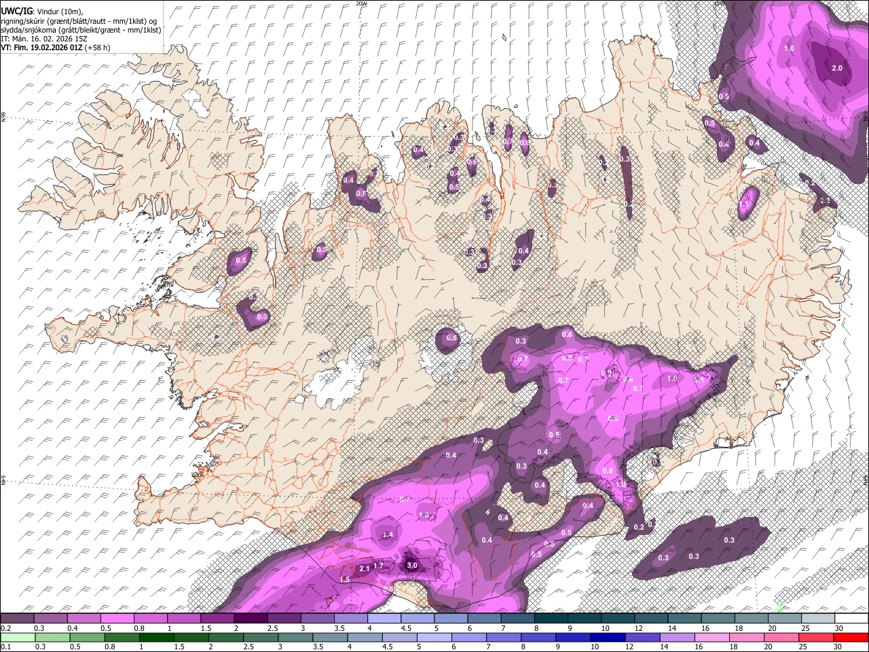Select the deep navy blue swatch labeled 10 in lower scale
The image size is (869, 652).
(607, 637)
